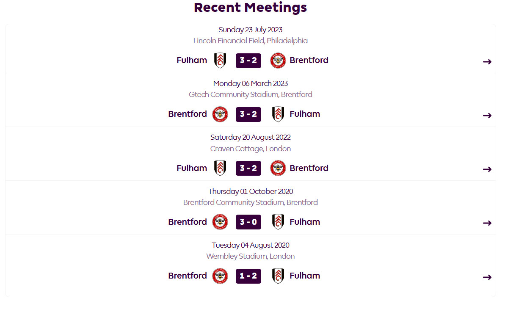Open the 20 August 2022 match via its arrow
This screenshot has width=505, height=312.
[487, 169]
